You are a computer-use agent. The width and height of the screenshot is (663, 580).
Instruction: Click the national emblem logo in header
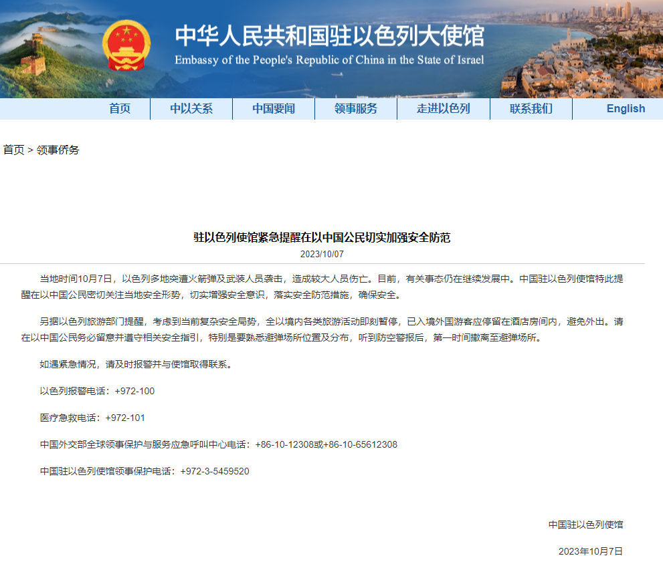pos(126,46)
